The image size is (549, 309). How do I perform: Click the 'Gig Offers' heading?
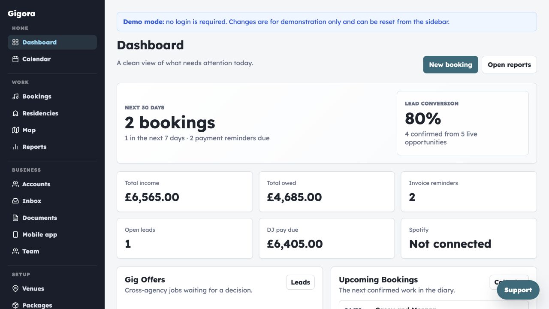click(145, 280)
